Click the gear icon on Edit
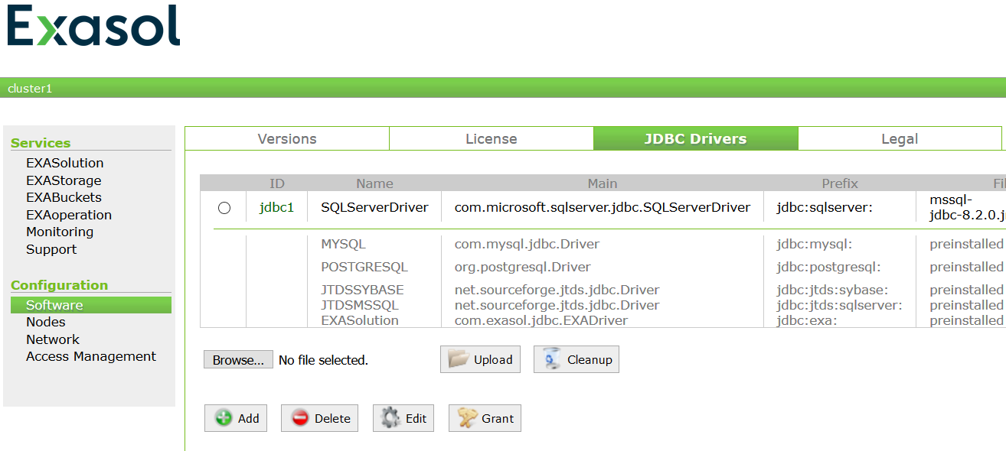The height and width of the screenshot is (451, 1006). tap(391, 418)
